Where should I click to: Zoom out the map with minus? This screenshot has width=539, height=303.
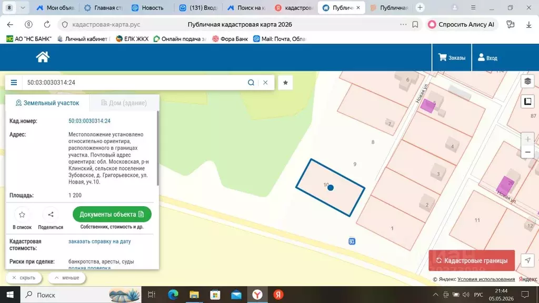[527, 152]
